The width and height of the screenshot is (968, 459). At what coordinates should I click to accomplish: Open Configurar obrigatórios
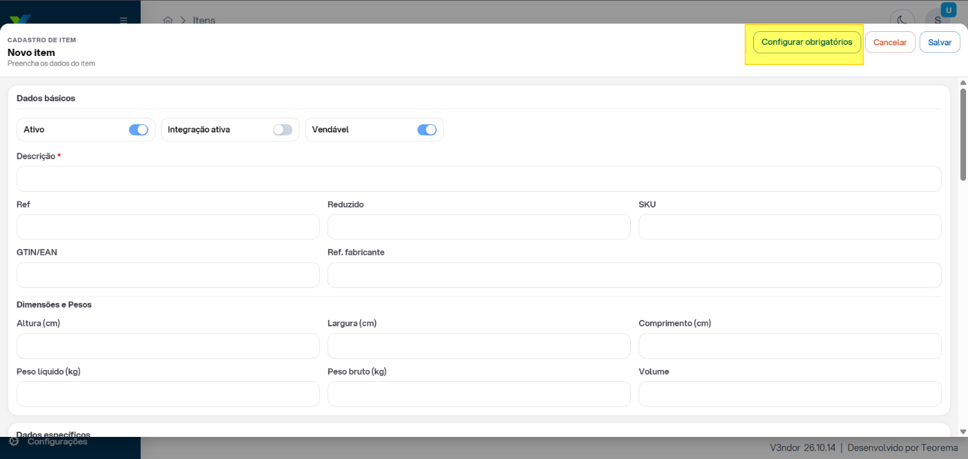pyautogui.click(x=807, y=42)
